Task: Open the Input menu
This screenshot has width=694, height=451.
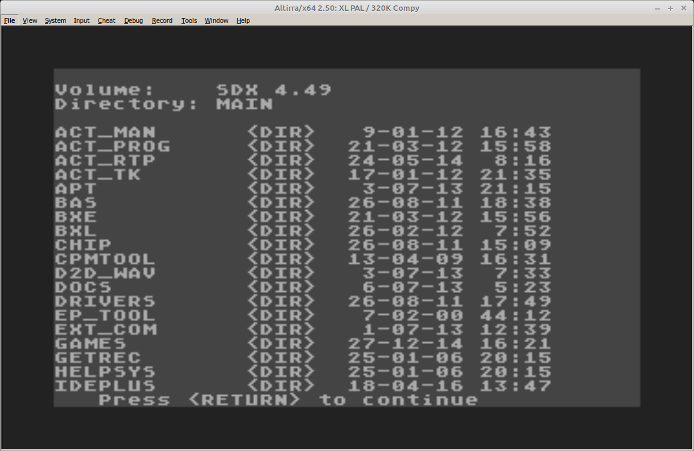Action: pyautogui.click(x=82, y=20)
